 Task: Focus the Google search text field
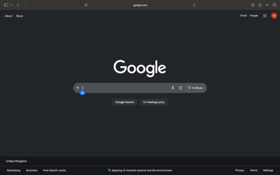[x=126, y=87]
